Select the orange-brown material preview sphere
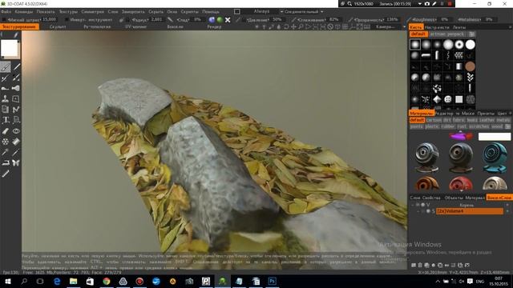 click(x=426, y=183)
